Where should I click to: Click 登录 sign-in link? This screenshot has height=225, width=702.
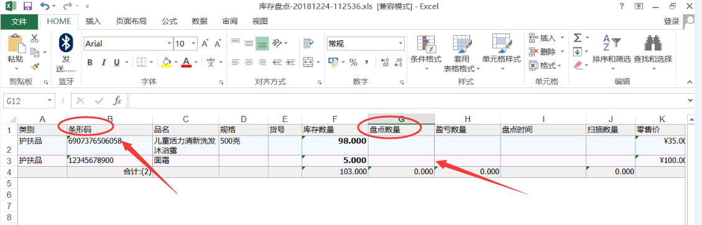671,21
